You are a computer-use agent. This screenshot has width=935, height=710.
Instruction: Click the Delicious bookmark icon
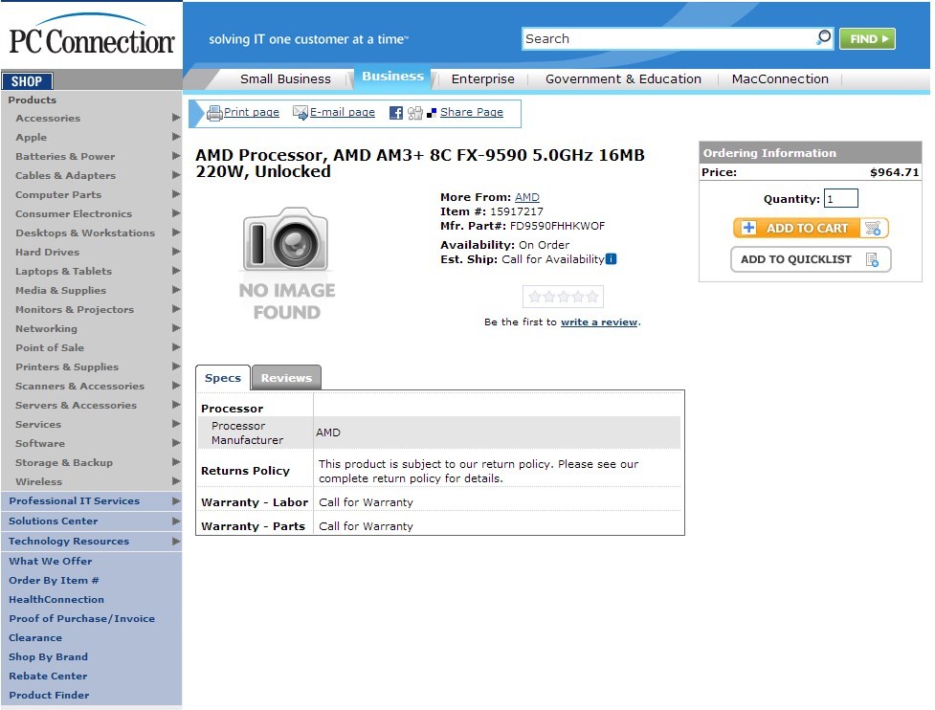point(432,113)
